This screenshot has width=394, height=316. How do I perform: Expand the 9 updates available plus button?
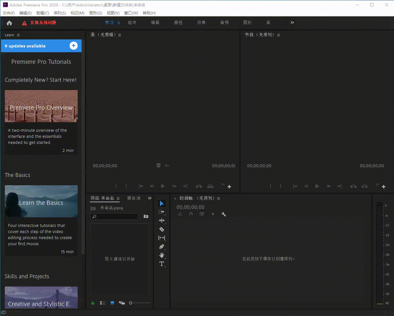click(x=73, y=46)
